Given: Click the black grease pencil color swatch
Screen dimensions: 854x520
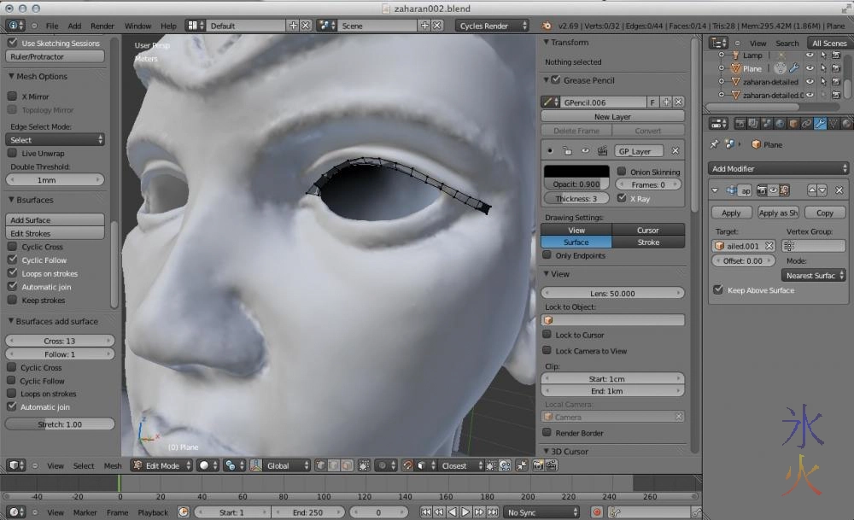Looking at the screenshot, I should point(576,172).
